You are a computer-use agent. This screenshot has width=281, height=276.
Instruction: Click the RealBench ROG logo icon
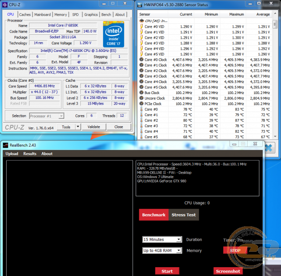point(6,145)
